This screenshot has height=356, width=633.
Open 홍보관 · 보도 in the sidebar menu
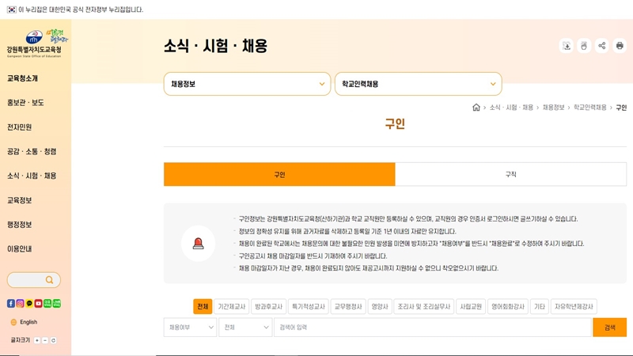(25, 103)
